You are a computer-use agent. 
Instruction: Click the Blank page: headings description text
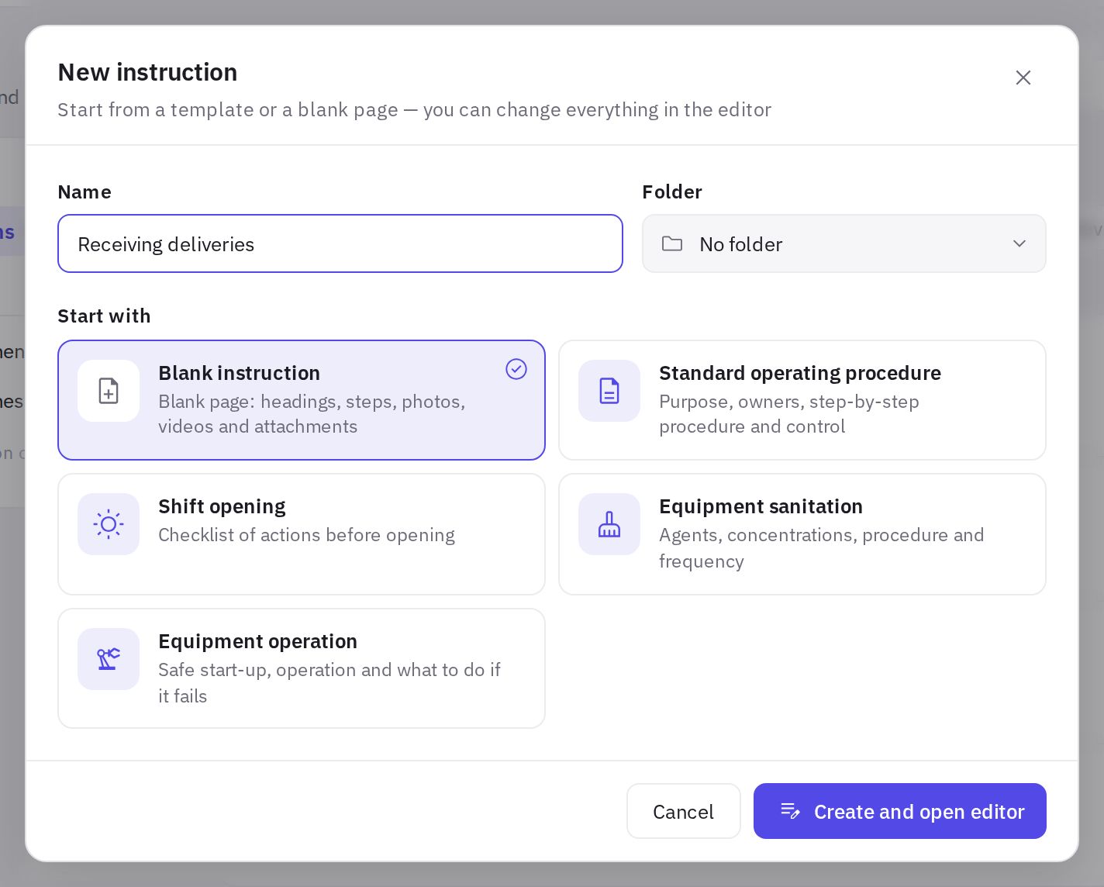coord(312,414)
